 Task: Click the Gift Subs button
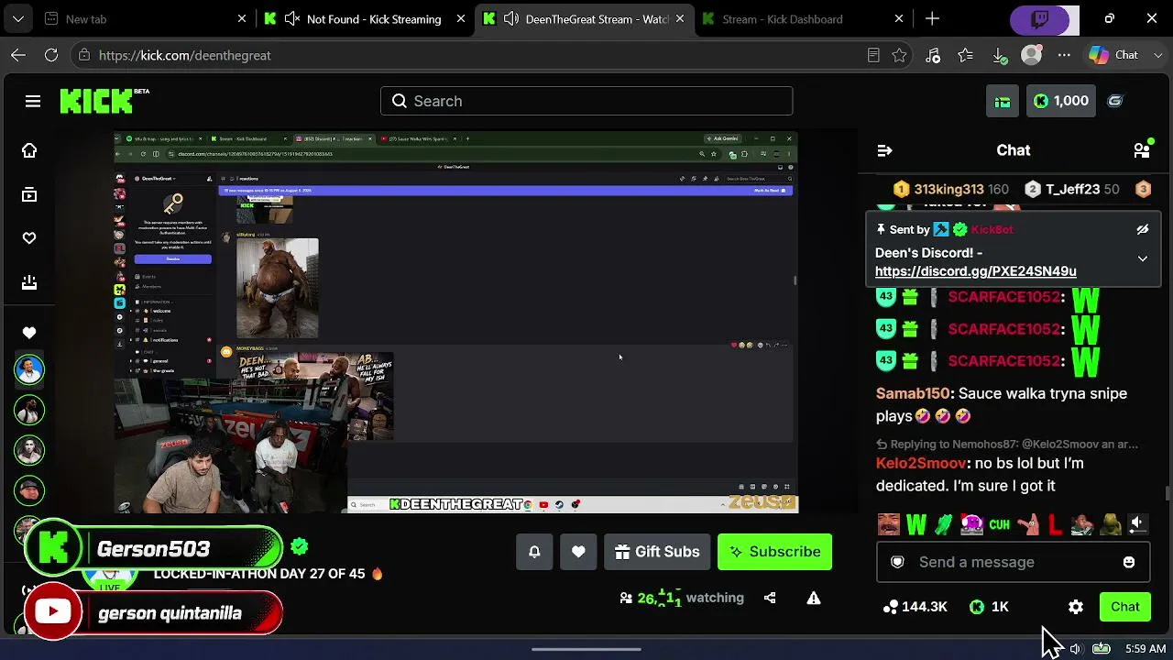pyautogui.click(x=657, y=552)
